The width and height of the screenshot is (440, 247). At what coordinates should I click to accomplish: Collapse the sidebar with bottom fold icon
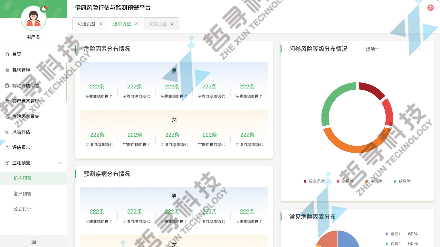point(33,242)
